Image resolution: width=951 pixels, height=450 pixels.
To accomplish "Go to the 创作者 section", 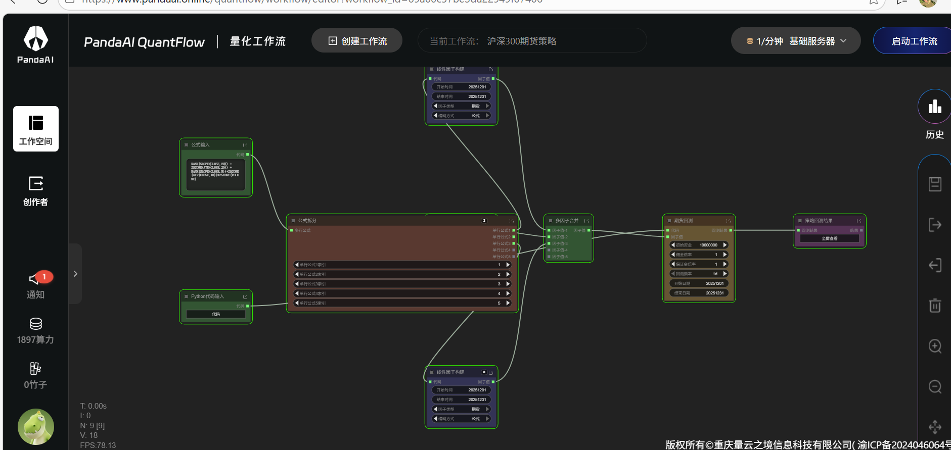I will [36, 191].
